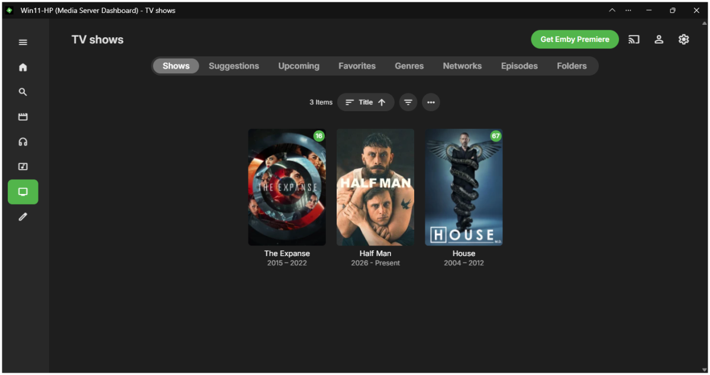Image resolution: width=710 pixels, height=375 pixels.
Task: Click Half Man title link
Action: [x=376, y=253]
